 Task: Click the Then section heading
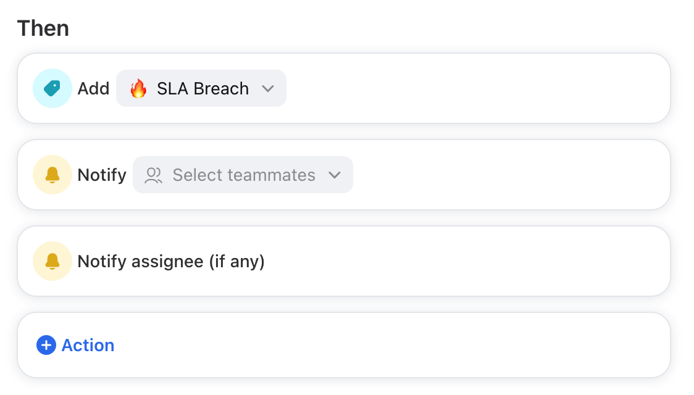(43, 28)
